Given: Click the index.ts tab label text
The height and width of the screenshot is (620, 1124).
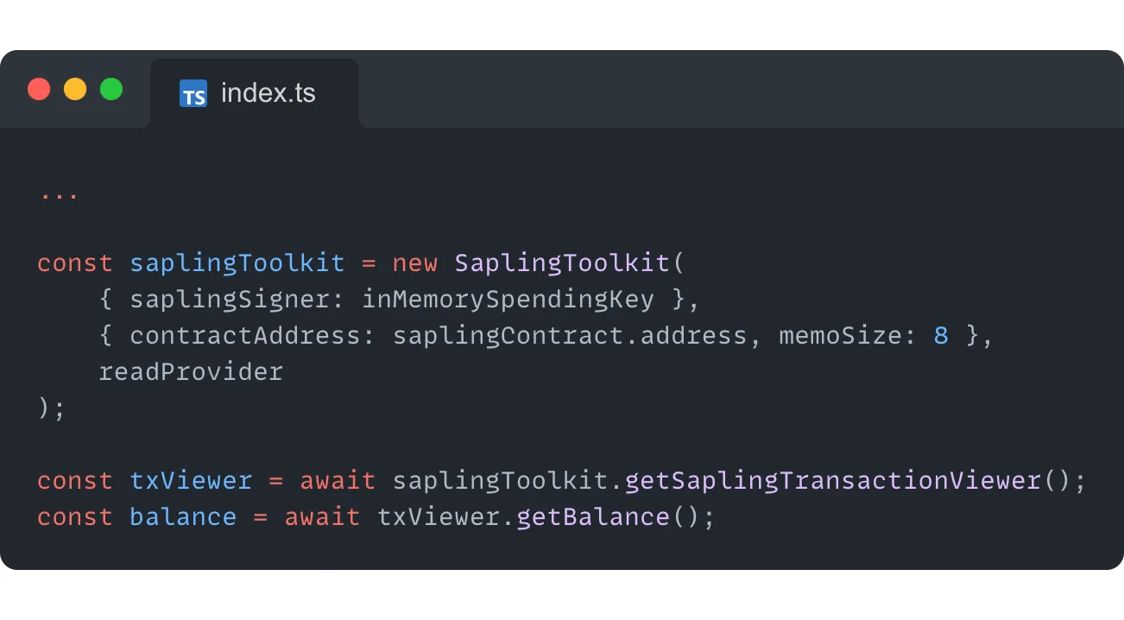Looking at the screenshot, I should [268, 92].
